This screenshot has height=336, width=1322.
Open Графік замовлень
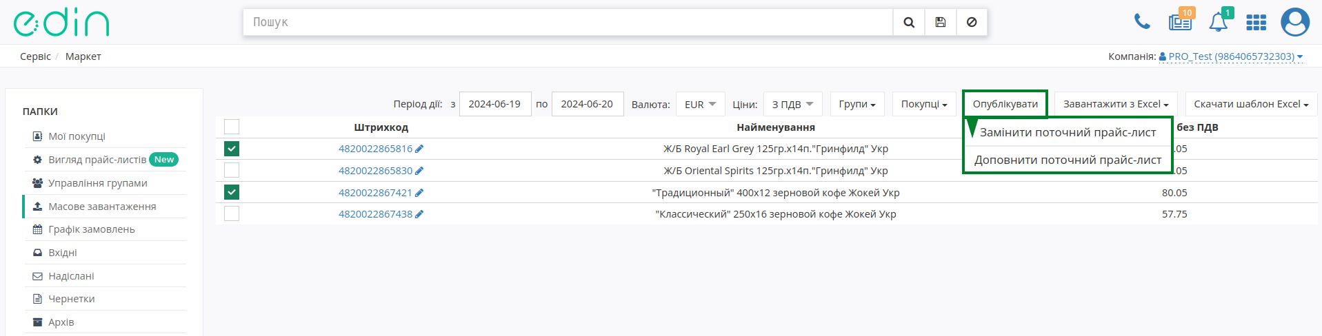pyautogui.click(x=92, y=229)
